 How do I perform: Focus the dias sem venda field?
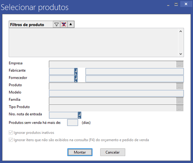(73, 123)
